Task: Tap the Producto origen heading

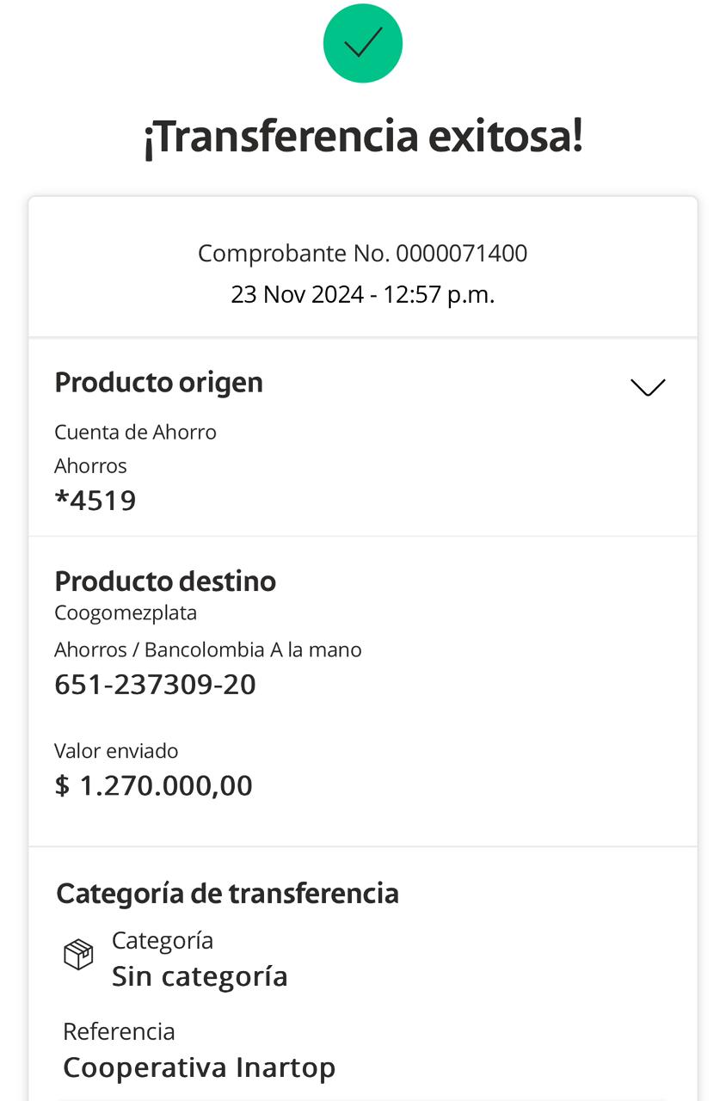Action: (x=158, y=383)
